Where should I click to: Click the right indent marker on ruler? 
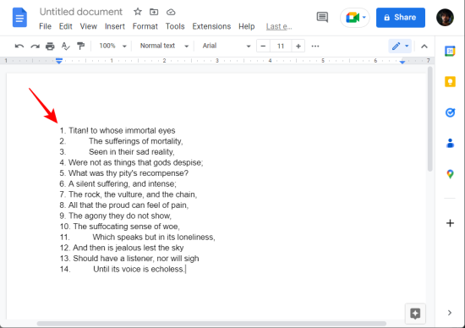(x=402, y=62)
